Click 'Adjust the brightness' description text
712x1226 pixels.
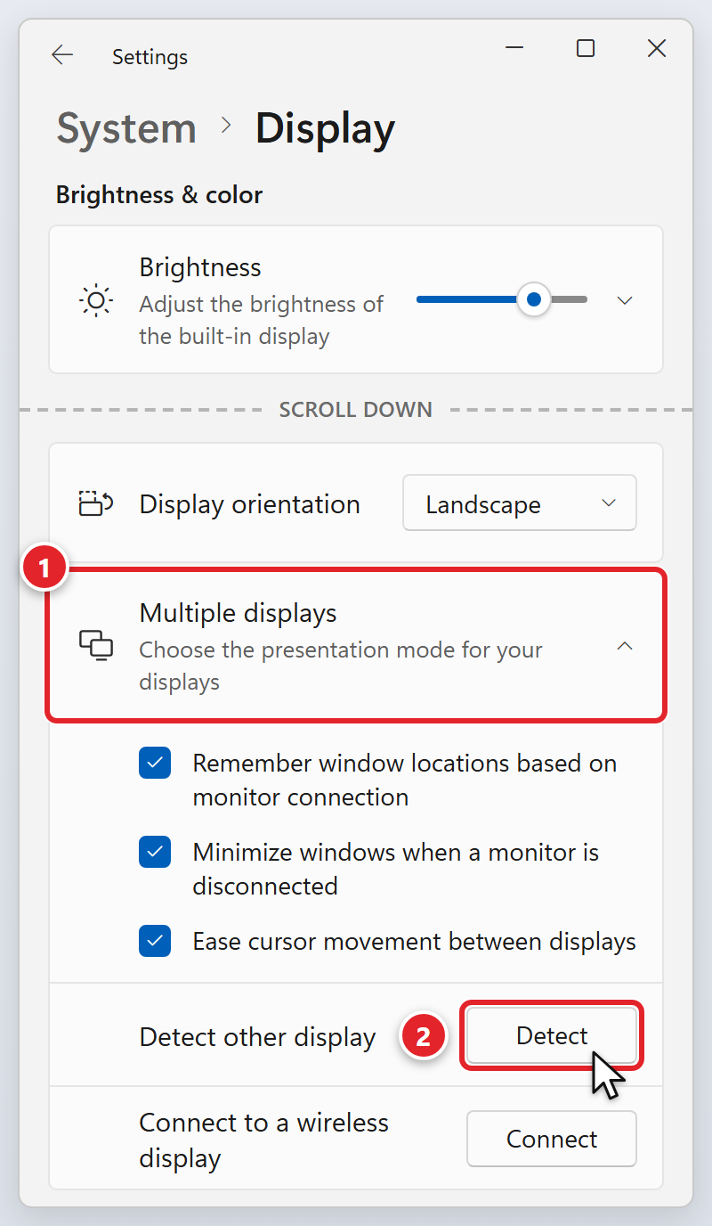(262, 320)
